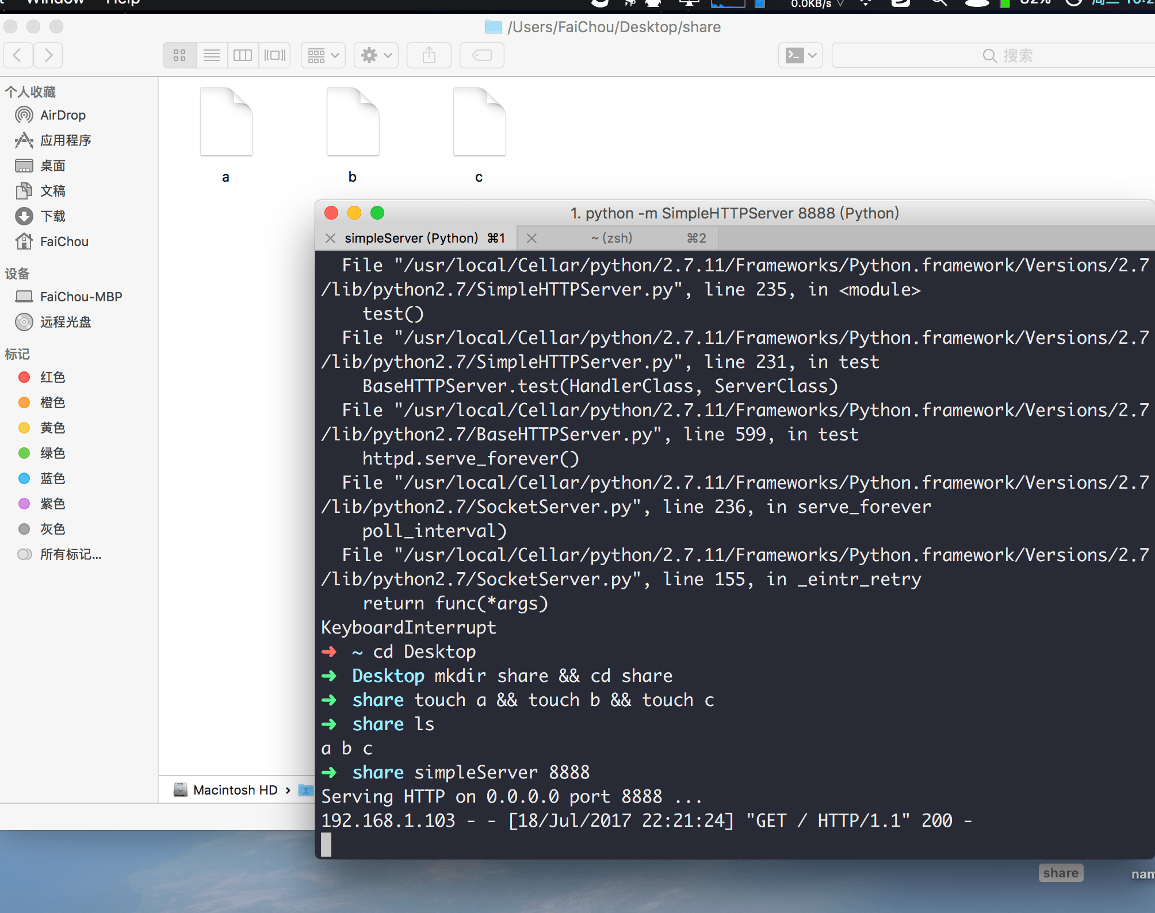1155x913 pixels.
Task: Switch Finder to column view
Action: pyautogui.click(x=243, y=55)
